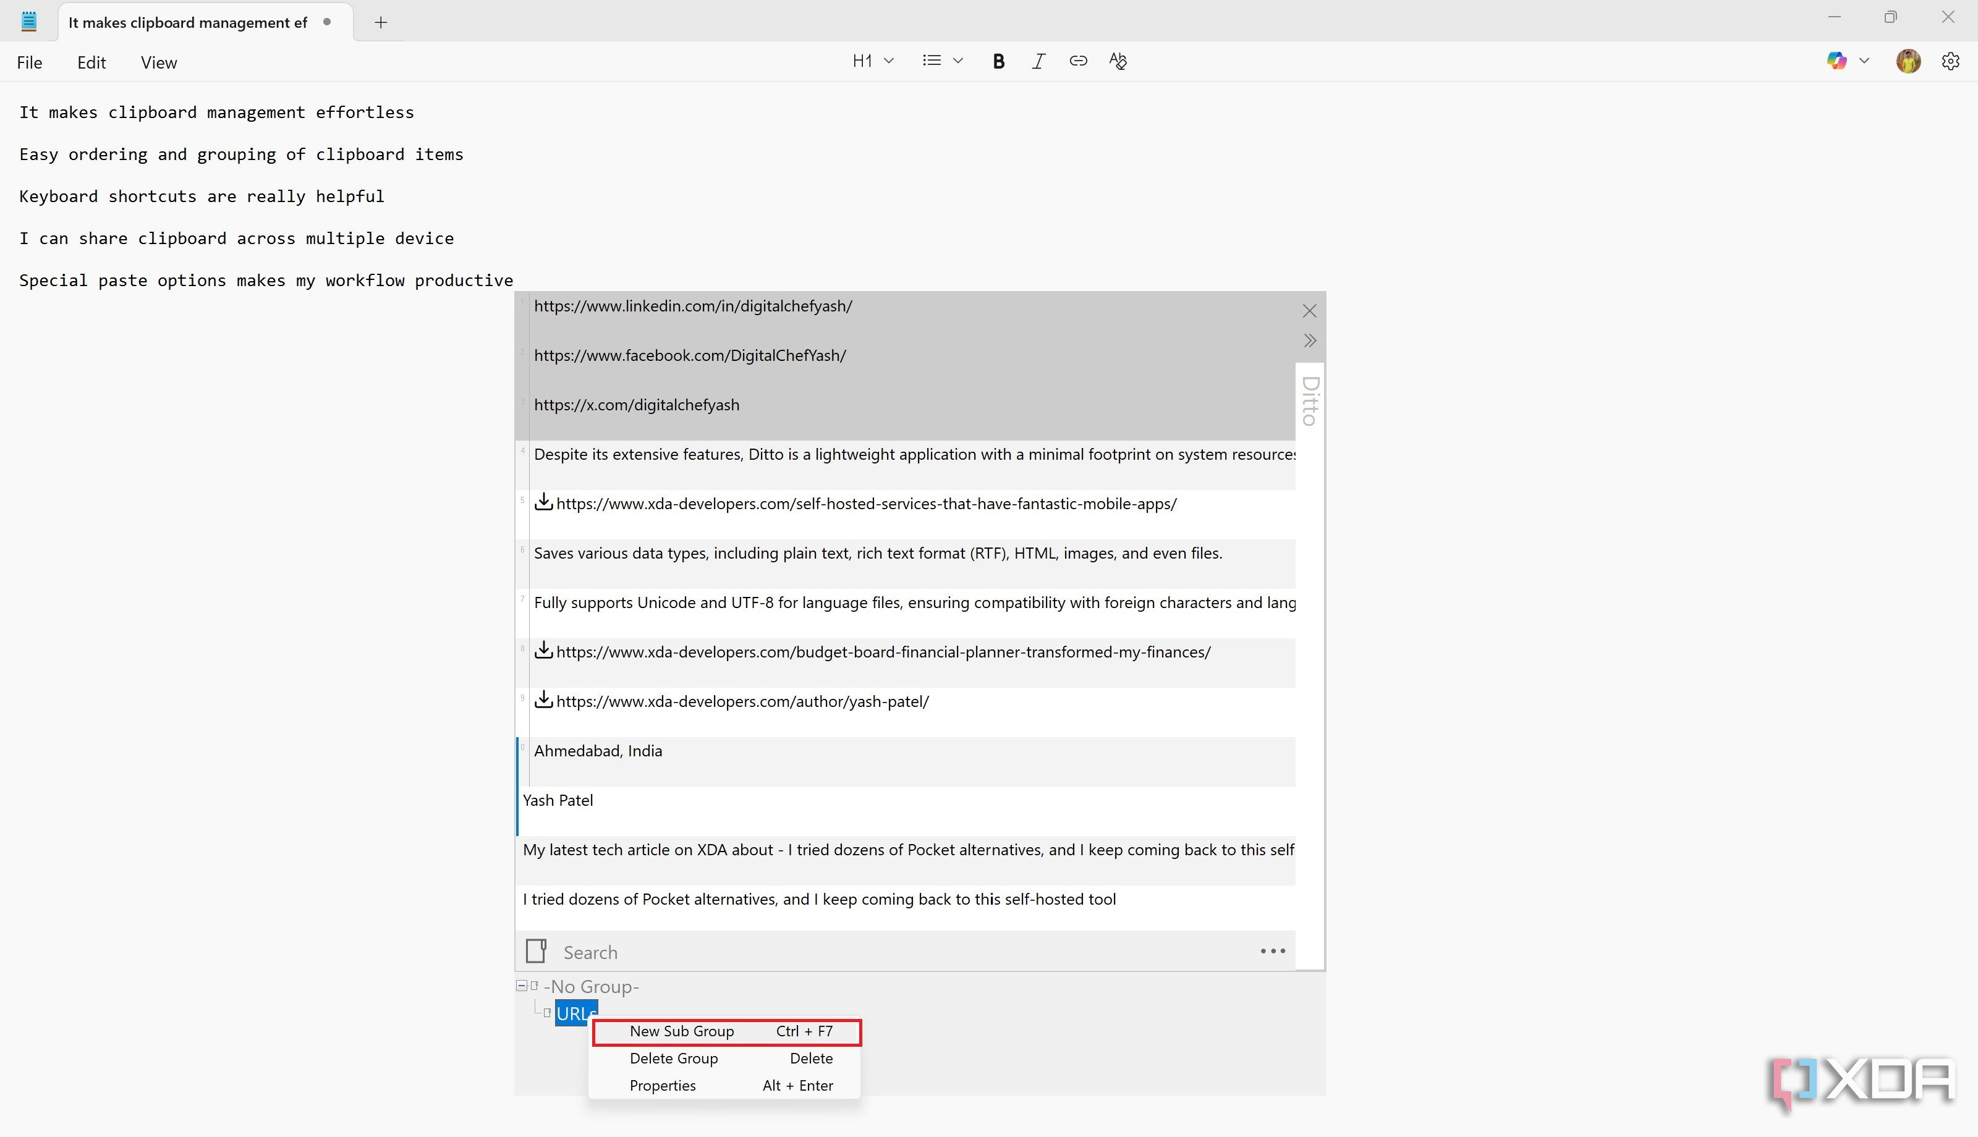Image resolution: width=1978 pixels, height=1137 pixels.
Task: Open Notepad settings gear
Action: point(1950,61)
